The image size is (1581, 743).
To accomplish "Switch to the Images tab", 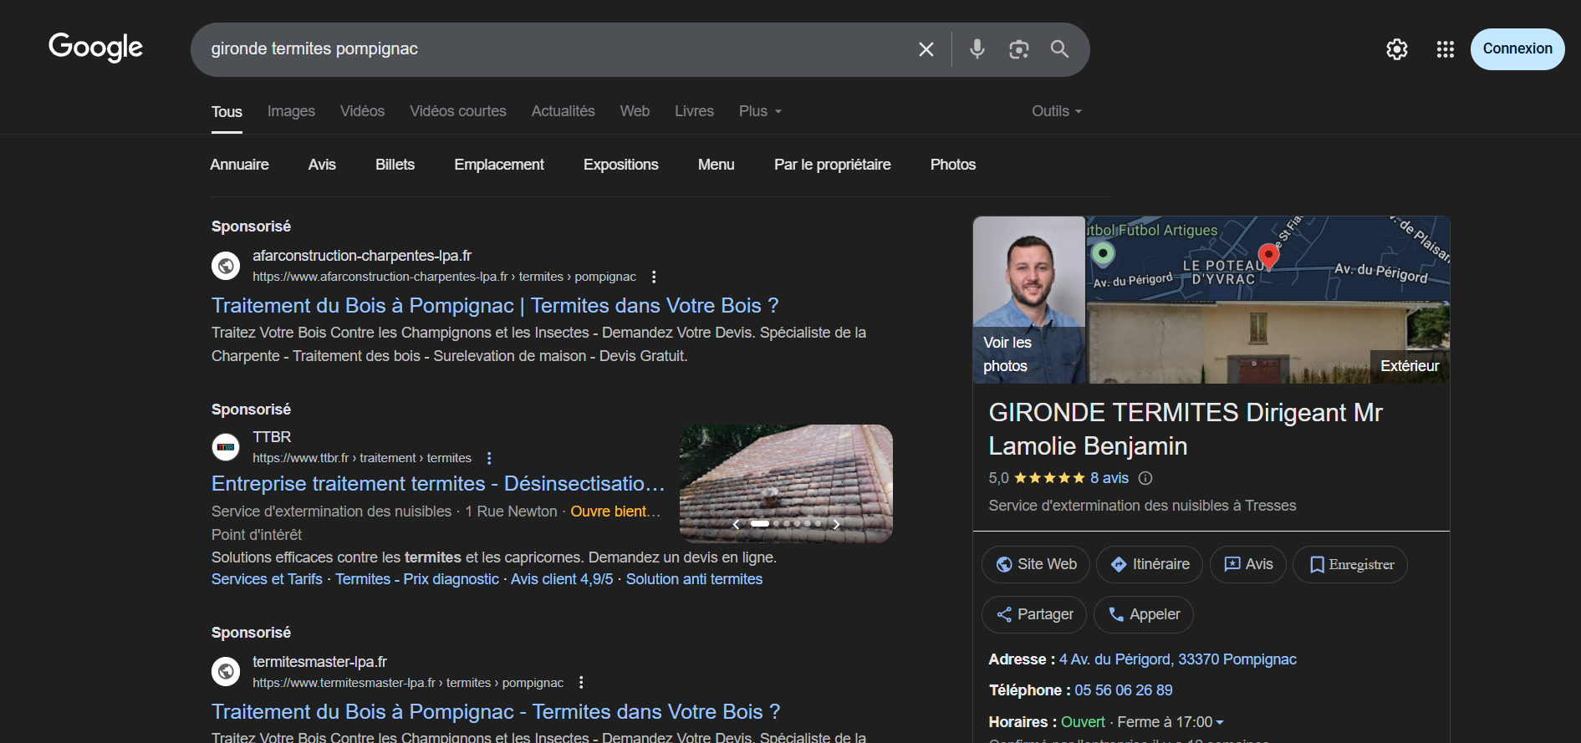I will [x=291, y=111].
